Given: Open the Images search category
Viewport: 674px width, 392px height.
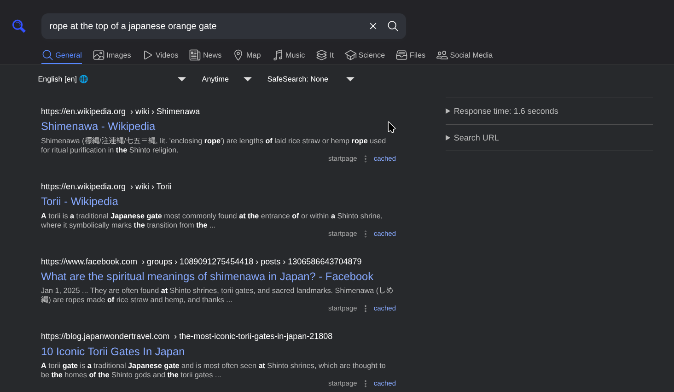Looking at the screenshot, I should click(112, 55).
